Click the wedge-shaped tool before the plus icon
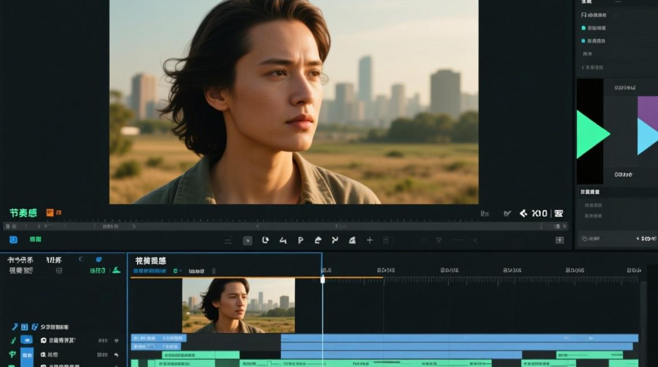 click(352, 240)
